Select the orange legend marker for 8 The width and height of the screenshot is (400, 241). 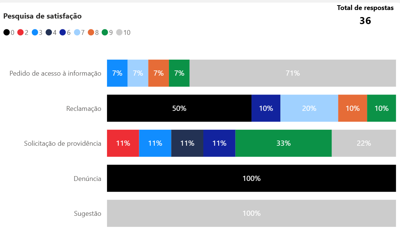point(91,33)
